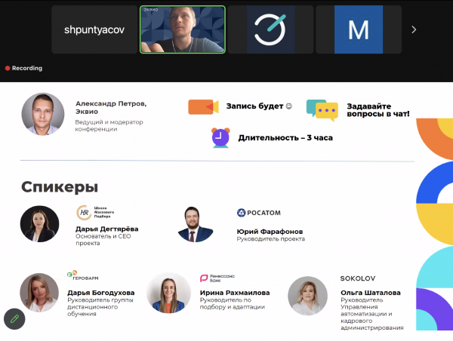Click Александр Петров's portrait photo
Viewport: 453px width, 341px height.
point(43,114)
